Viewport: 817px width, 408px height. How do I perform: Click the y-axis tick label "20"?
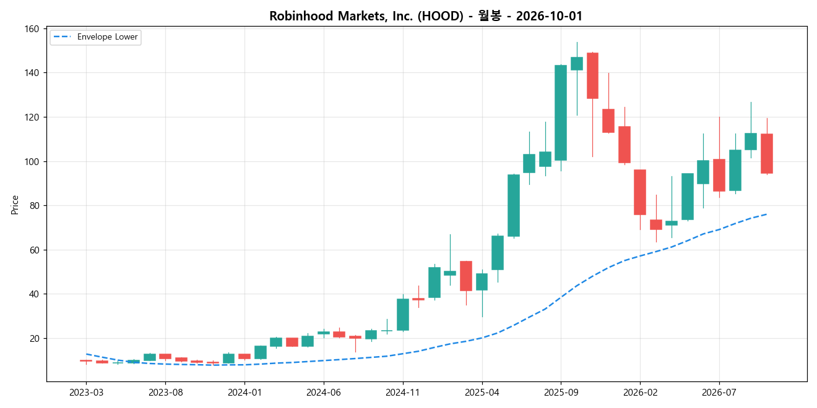pyautogui.click(x=35, y=339)
